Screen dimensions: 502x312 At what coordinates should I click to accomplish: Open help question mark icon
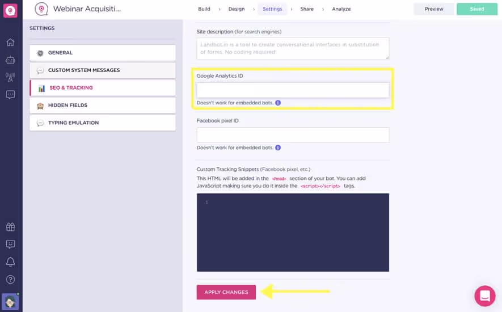pyautogui.click(x=10, y=280)
